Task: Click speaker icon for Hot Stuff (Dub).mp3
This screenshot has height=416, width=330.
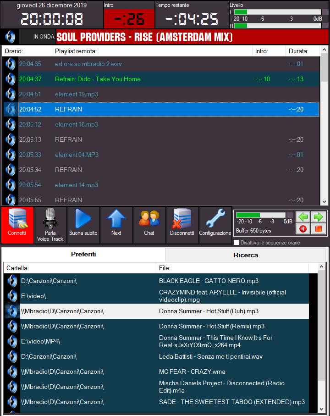Action: click(12, 311)
